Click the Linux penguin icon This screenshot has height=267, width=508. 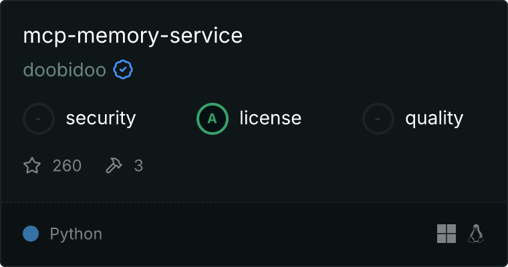click(x=476, y=234)
